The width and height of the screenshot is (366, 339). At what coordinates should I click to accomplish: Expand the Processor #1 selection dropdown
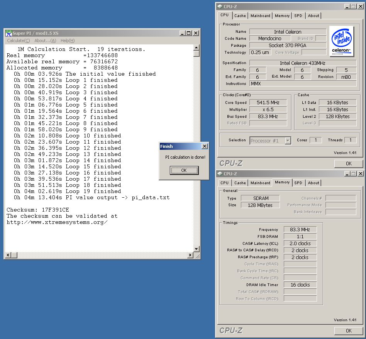pyautogui.click(x=288, y=141)
